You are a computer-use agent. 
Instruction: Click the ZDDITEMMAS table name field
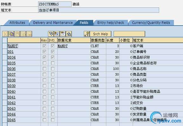(55, 4)
